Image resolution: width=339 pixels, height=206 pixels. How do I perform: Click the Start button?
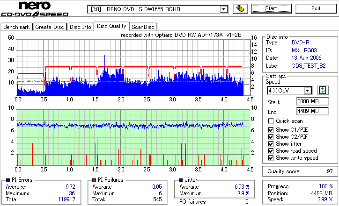pos(271,8)
